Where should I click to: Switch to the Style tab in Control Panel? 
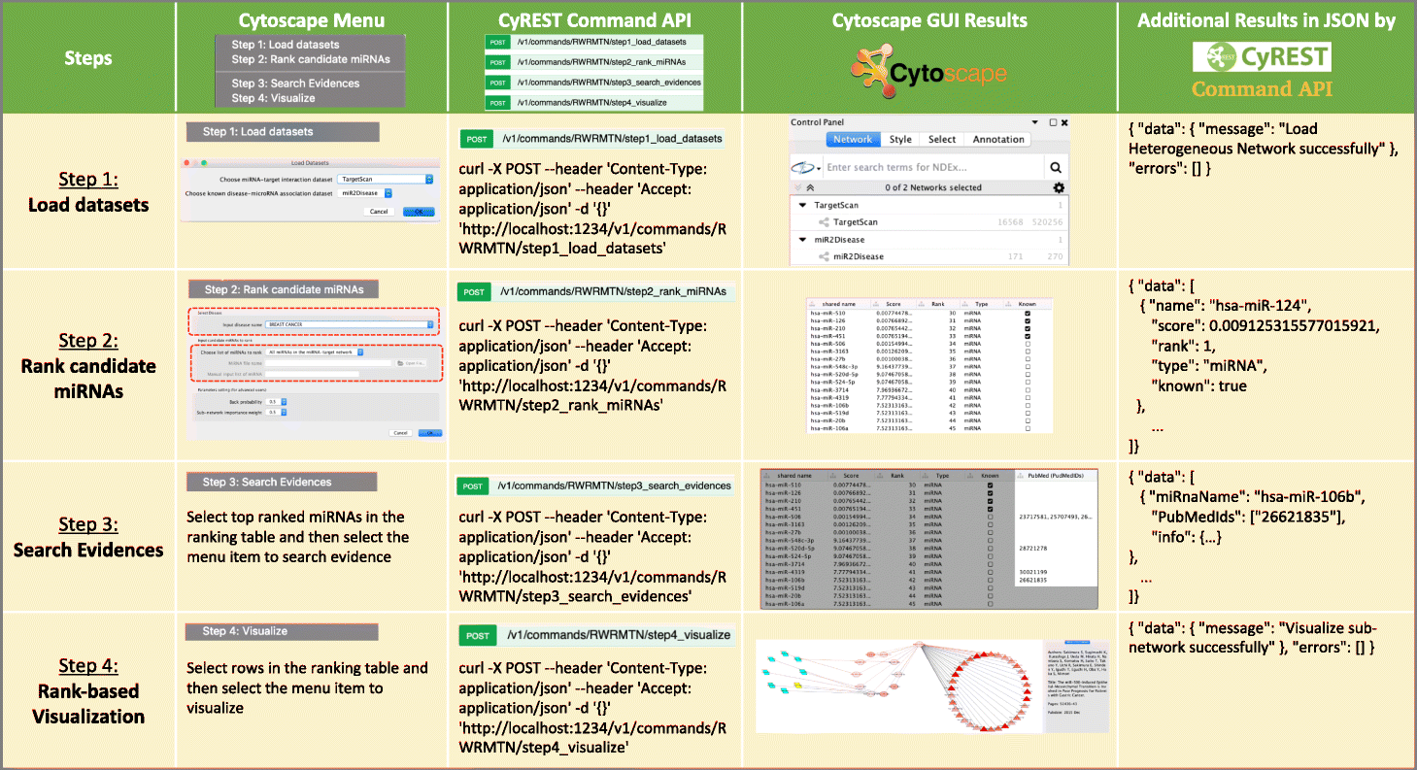(900, 139)
